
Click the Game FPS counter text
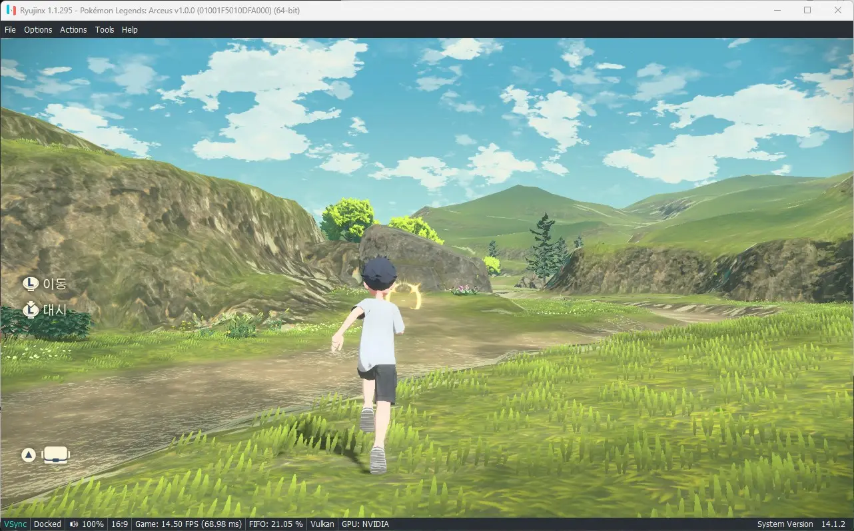tap(189, 524)
